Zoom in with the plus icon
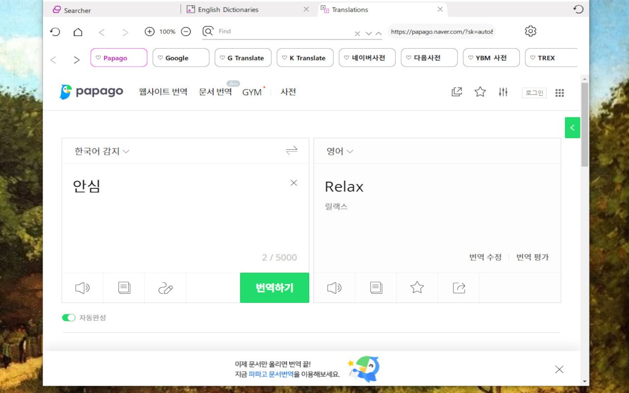629x393 pixels. click(x=149, y=31)
